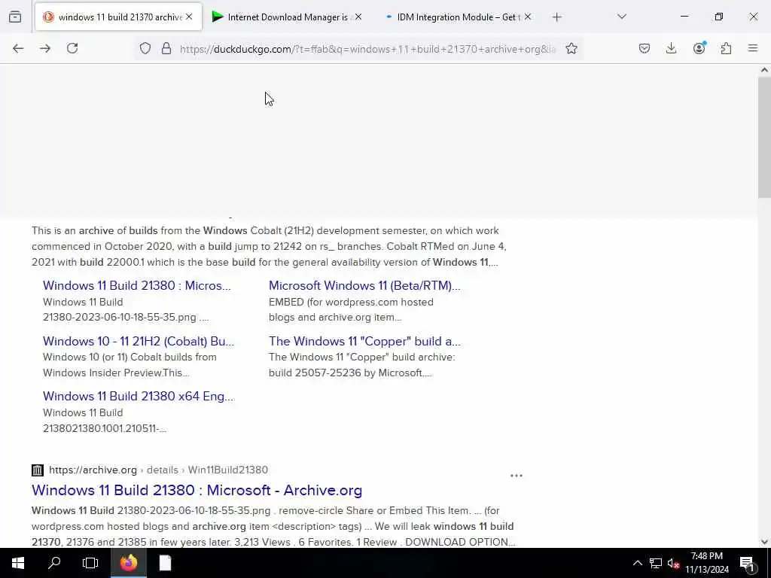This screenshot has width=771, height=578.
Task: Open a new tab with plus
Action: [556, 17]
